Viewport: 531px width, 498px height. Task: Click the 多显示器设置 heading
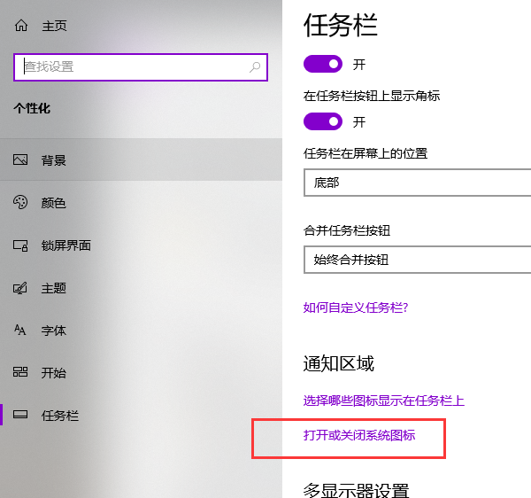[x=357, y=490]
